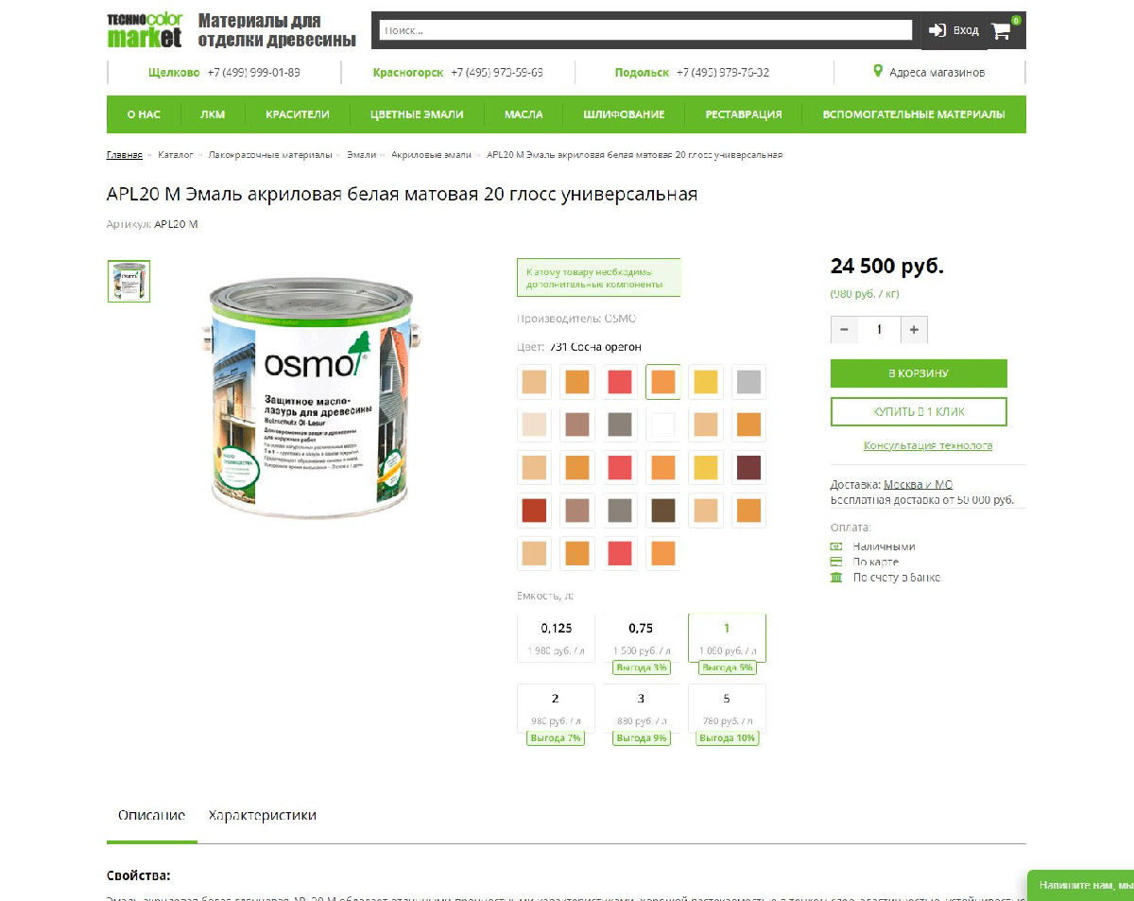1134x901 pixels.
Task: Add product with В КОРЗИНУ button
Action: (919, 373)
